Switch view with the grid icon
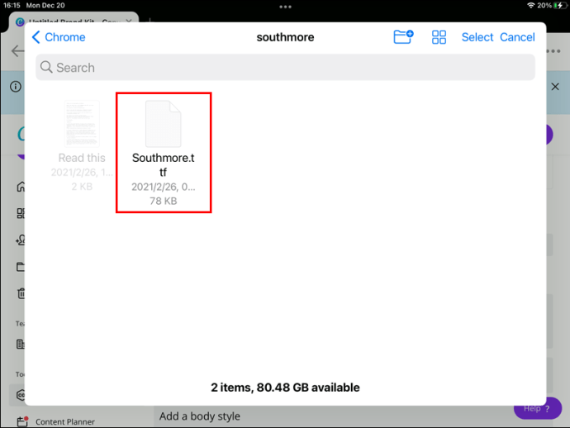 [x=439, y=37]
